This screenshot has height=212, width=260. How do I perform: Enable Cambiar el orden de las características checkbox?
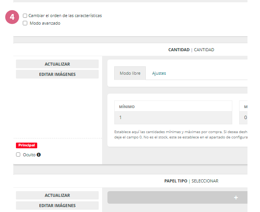[25, 16]
